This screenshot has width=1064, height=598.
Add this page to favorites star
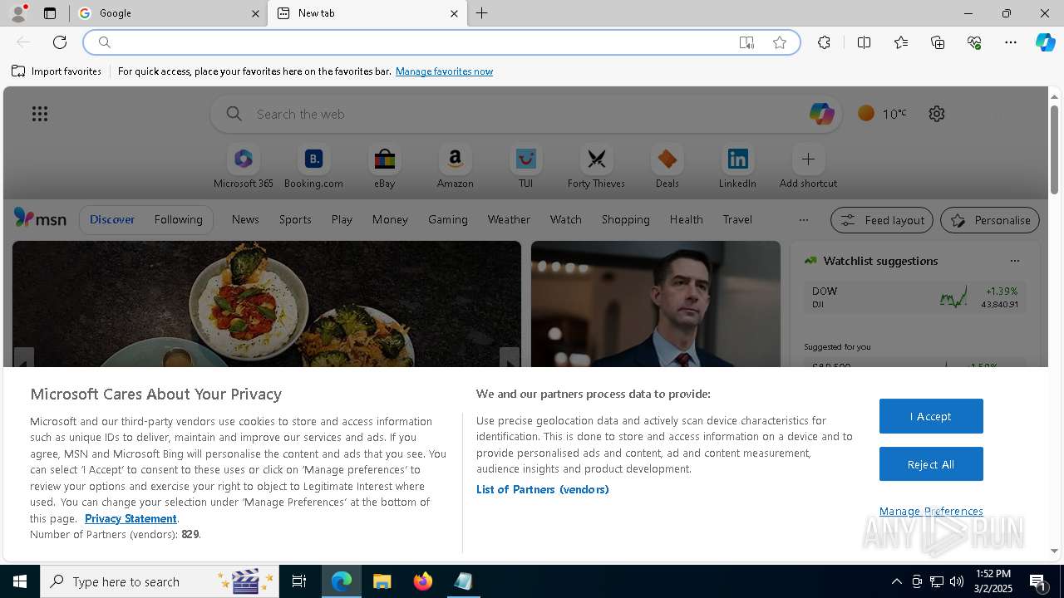pyautogui.click(x=780, y=42)
